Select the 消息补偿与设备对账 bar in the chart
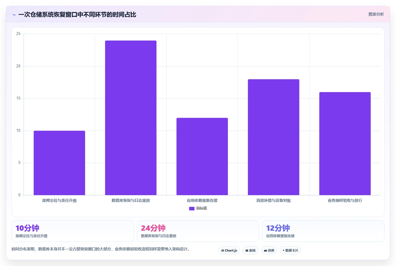 (x=274, y=137)
